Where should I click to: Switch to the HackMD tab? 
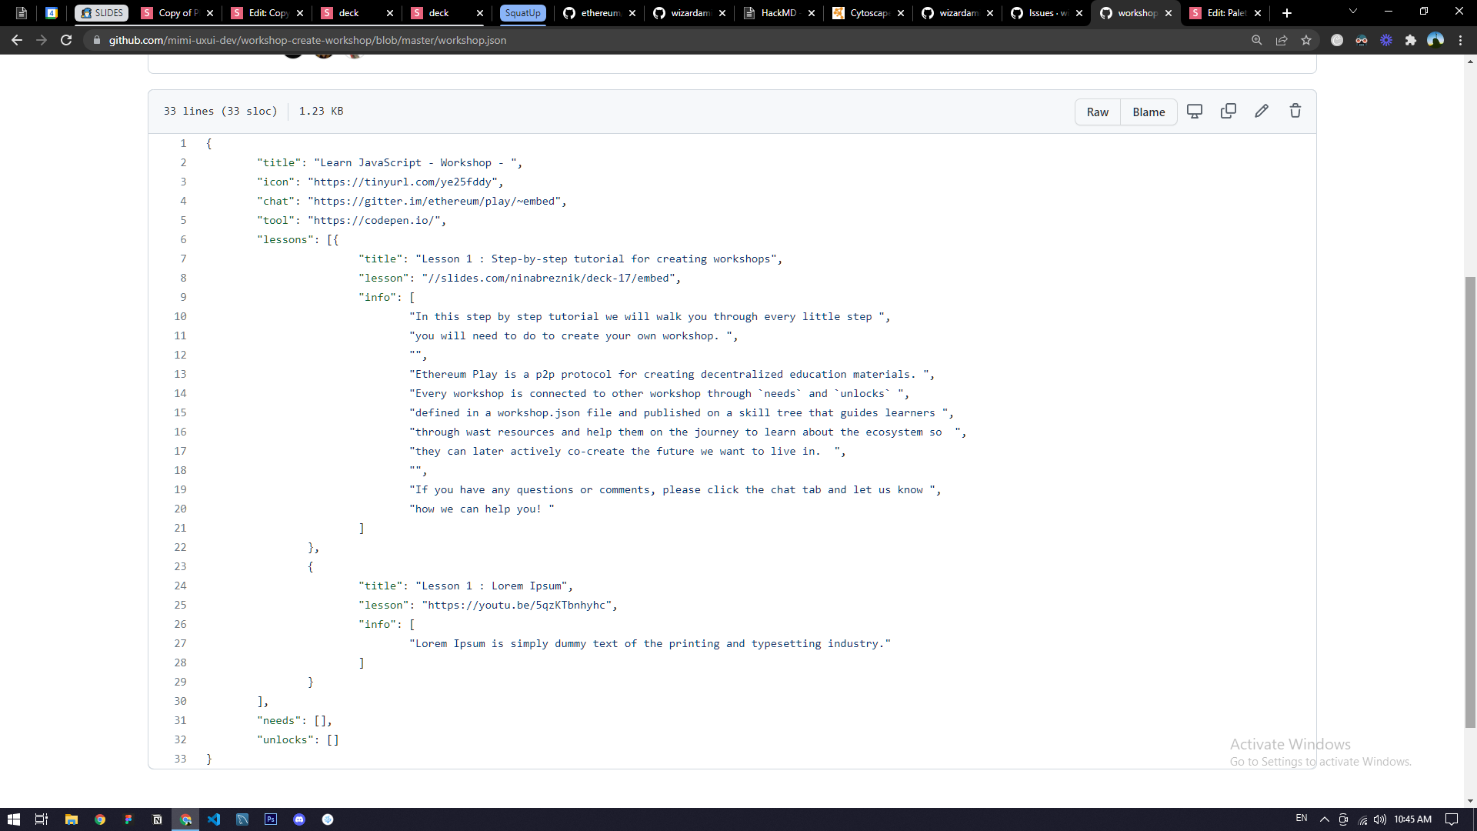777,13
